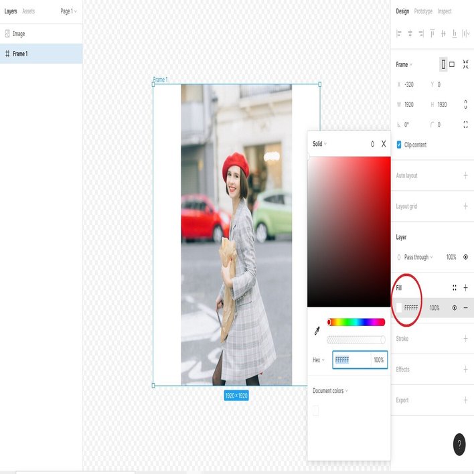Click the blend mode droplet icon
This screenshot has height=474, width=474.
(372, 144)
